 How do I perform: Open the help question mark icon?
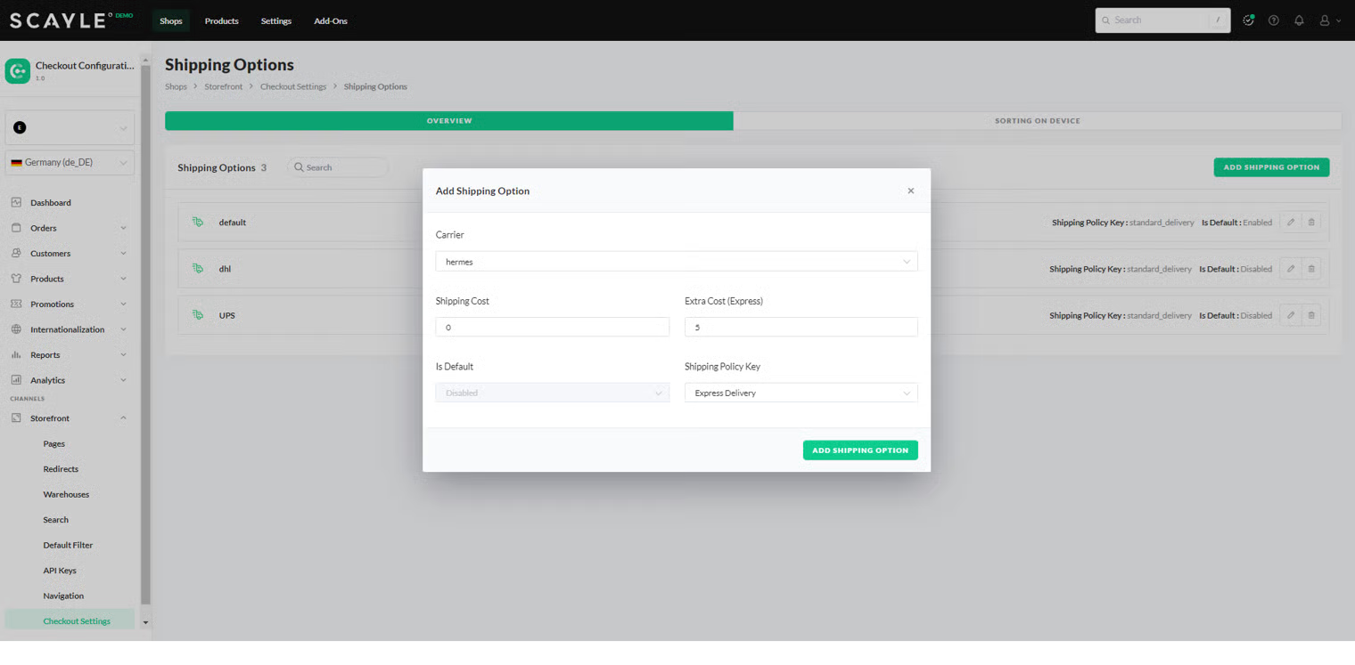click(x=1274, y=20)
